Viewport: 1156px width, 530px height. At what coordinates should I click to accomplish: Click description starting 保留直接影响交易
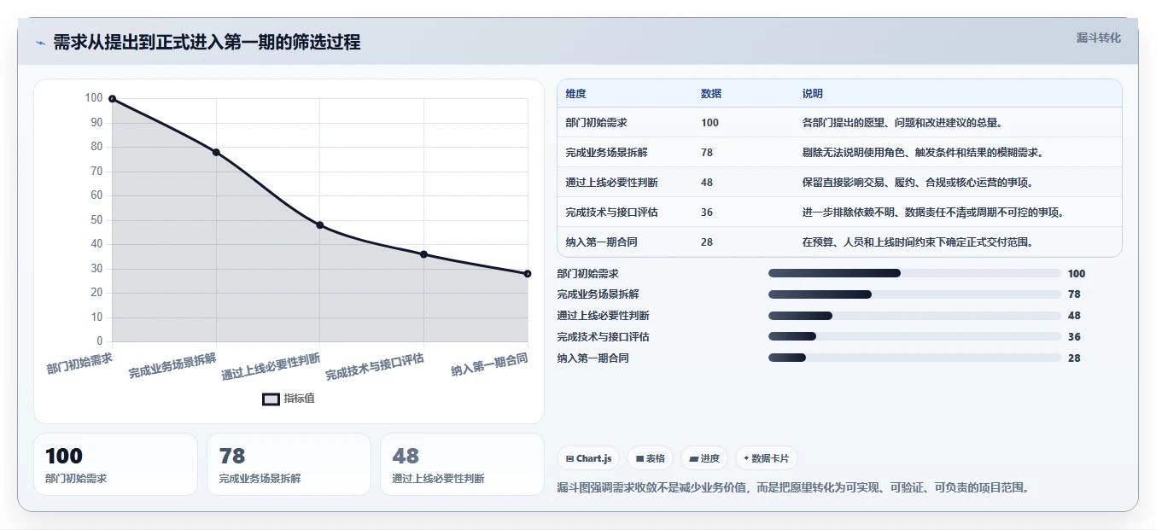tap(918, 183)
